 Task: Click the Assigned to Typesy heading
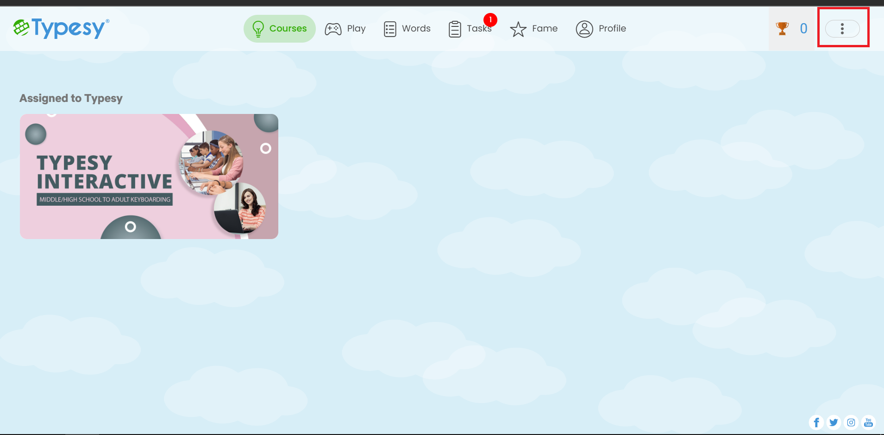click(x=71, y=98)
